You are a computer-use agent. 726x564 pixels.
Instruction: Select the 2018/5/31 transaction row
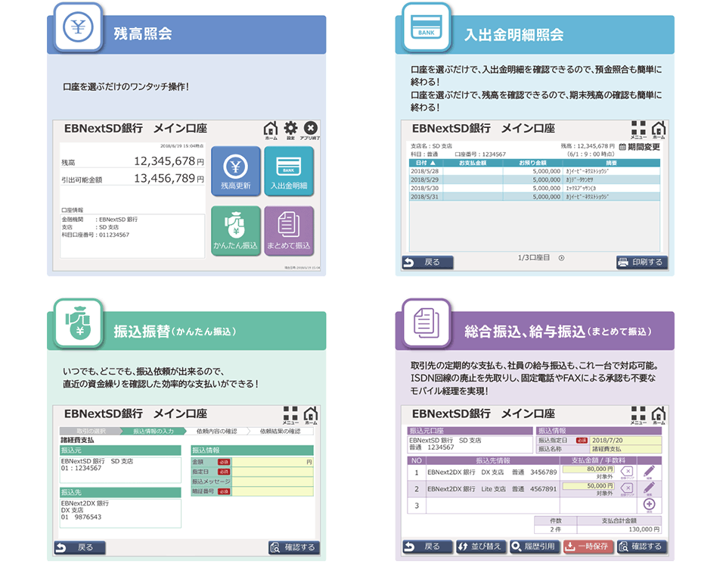tap(535, 197)
